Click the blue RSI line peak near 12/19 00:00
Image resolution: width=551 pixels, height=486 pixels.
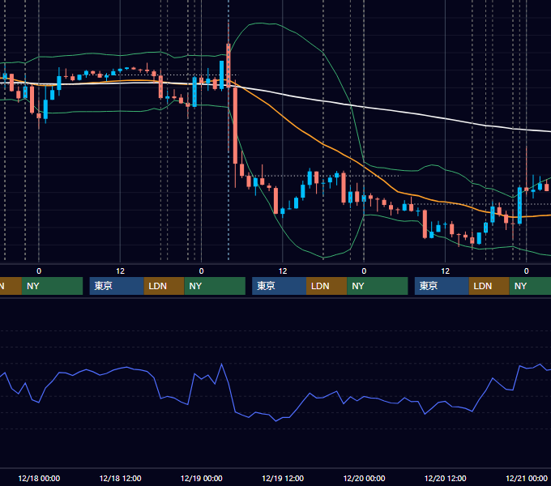(221, 364)
